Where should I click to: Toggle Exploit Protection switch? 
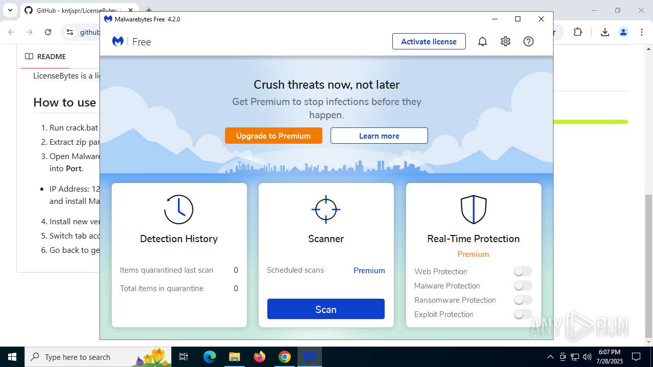[x=523, y=314]
